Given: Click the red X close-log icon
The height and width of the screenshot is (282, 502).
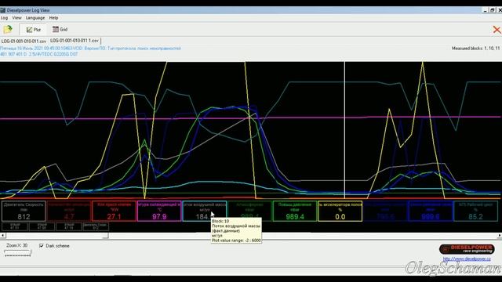Looking at the screenshot, I should click(497, 30).
